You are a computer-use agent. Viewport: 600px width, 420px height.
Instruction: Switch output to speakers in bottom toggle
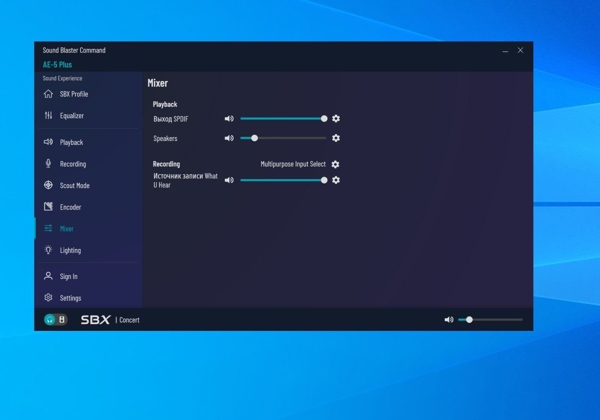pyautogui.click(x=62, y=320)
